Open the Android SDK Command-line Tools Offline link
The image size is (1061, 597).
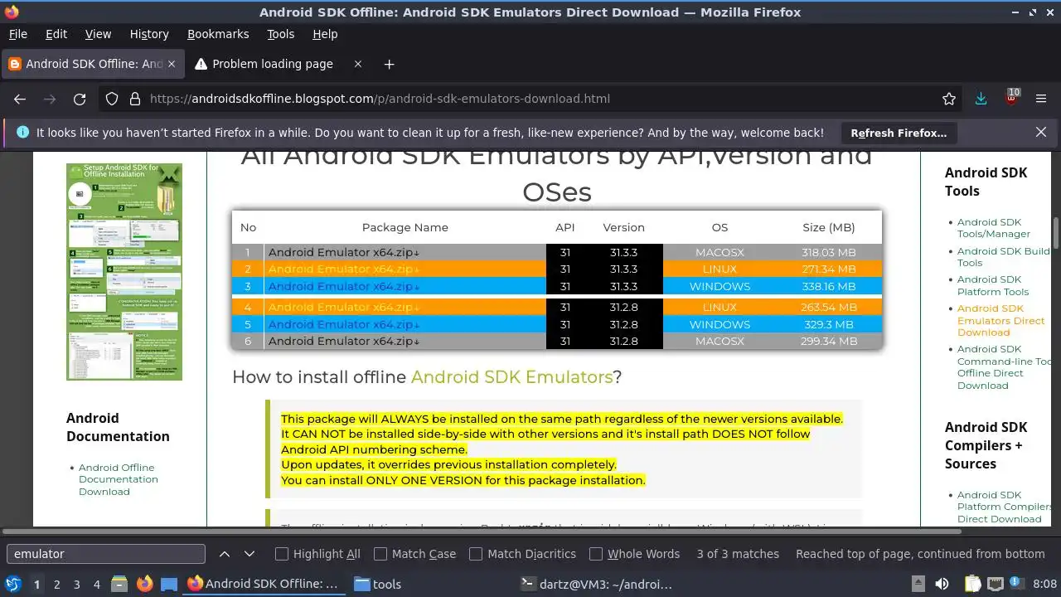click(x=1005, y=367)
